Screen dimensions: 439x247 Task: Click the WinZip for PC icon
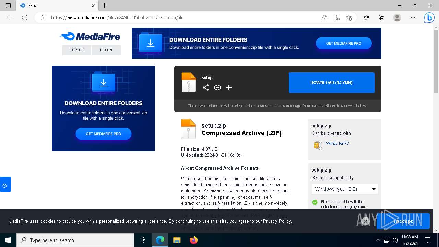pos(318,145)
